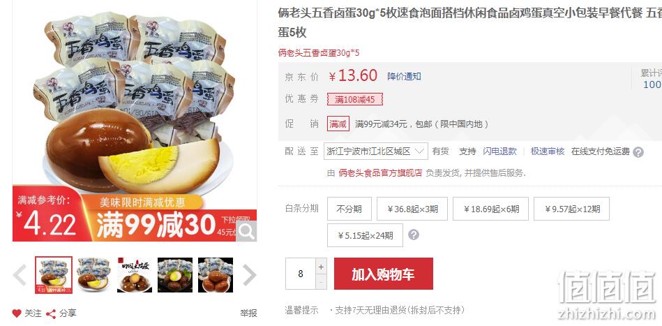Show previous thumbnails with left arrow

20,275
